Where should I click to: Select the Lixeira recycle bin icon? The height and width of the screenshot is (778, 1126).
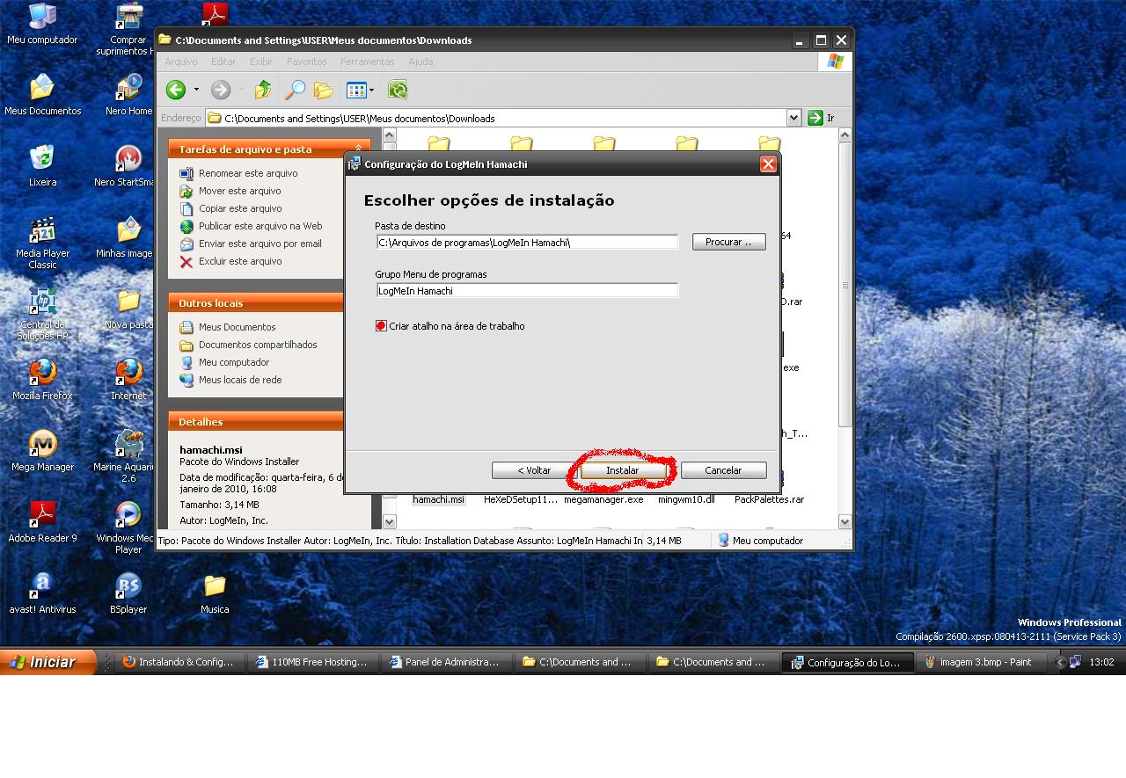[x=42, y=160]
